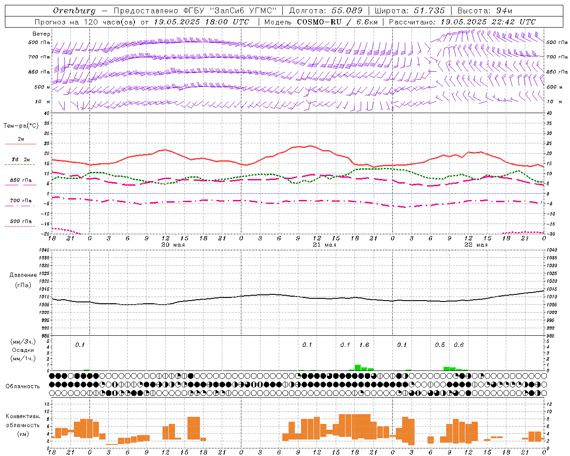
Task: Select the "Тем-ра(°C)" temperature label
Action: [x=21, y=126]
